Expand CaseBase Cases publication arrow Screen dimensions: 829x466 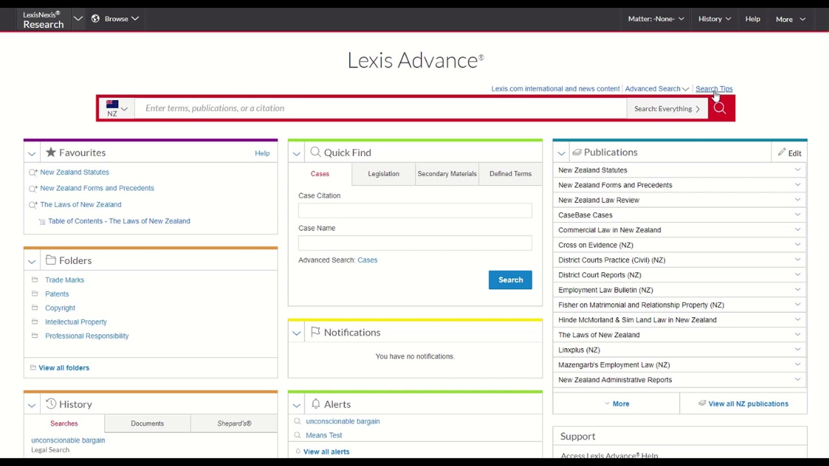[x=798, y=215]
